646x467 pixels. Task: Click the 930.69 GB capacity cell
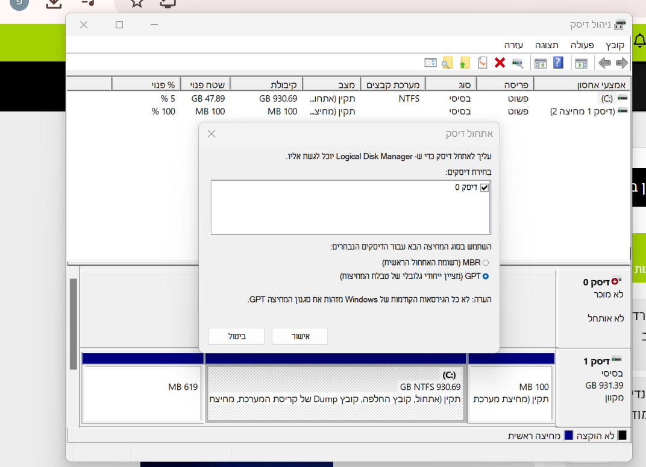(278, 98)
